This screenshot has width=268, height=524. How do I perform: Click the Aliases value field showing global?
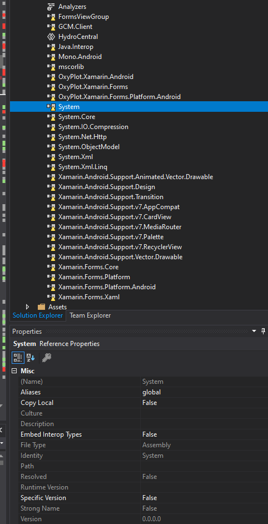[204, 392]
